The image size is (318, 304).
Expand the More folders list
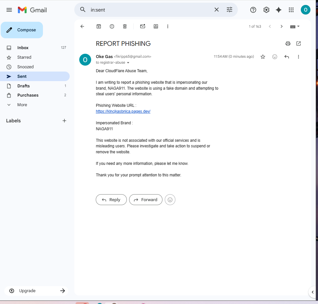coord(35,105)
